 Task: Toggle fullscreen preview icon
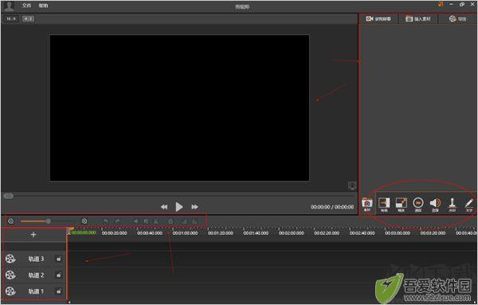tap(352, 186)
